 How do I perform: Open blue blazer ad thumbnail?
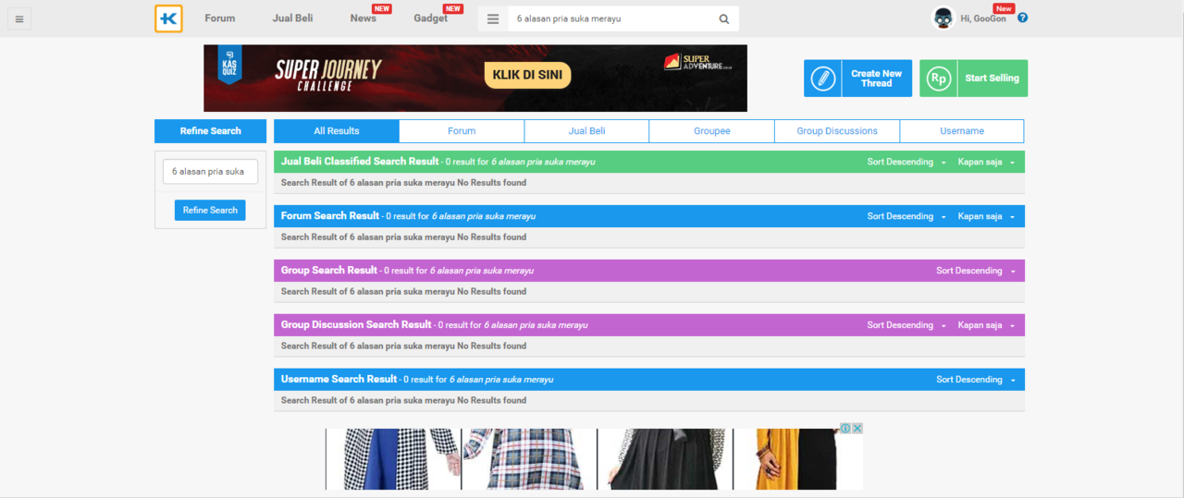393,459
